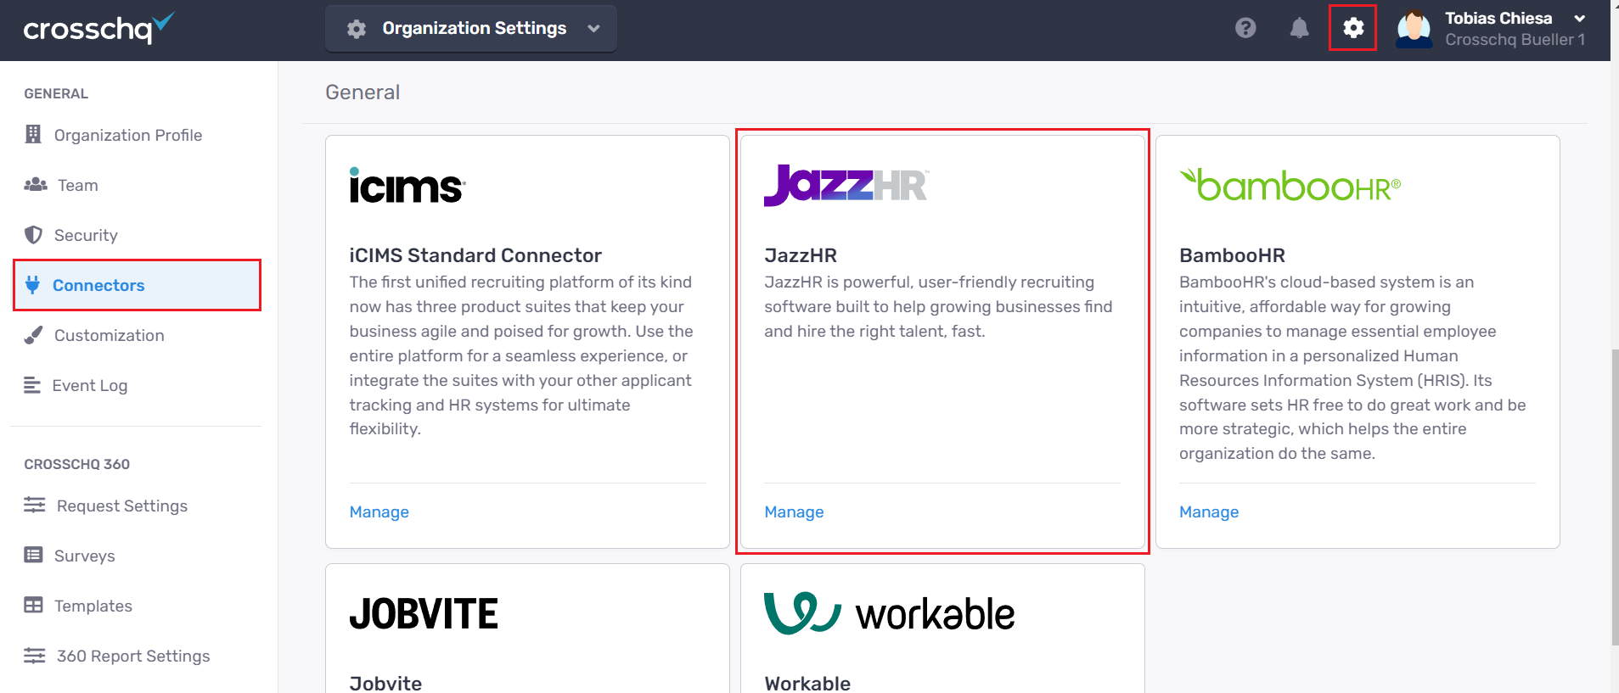The height and width of the screenshot is (693, 1619).
Task: Click the Customization brush icon
Action: pyautogui.click(x=33, y=334)
